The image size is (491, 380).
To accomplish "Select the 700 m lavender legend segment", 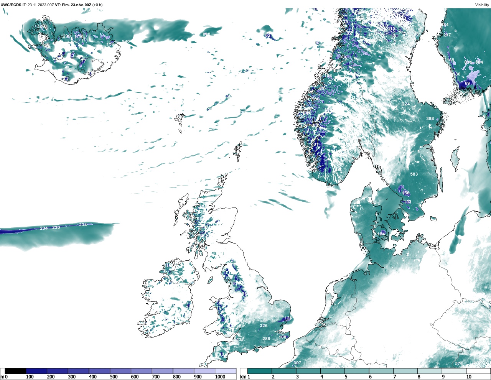I will point(162,371).
